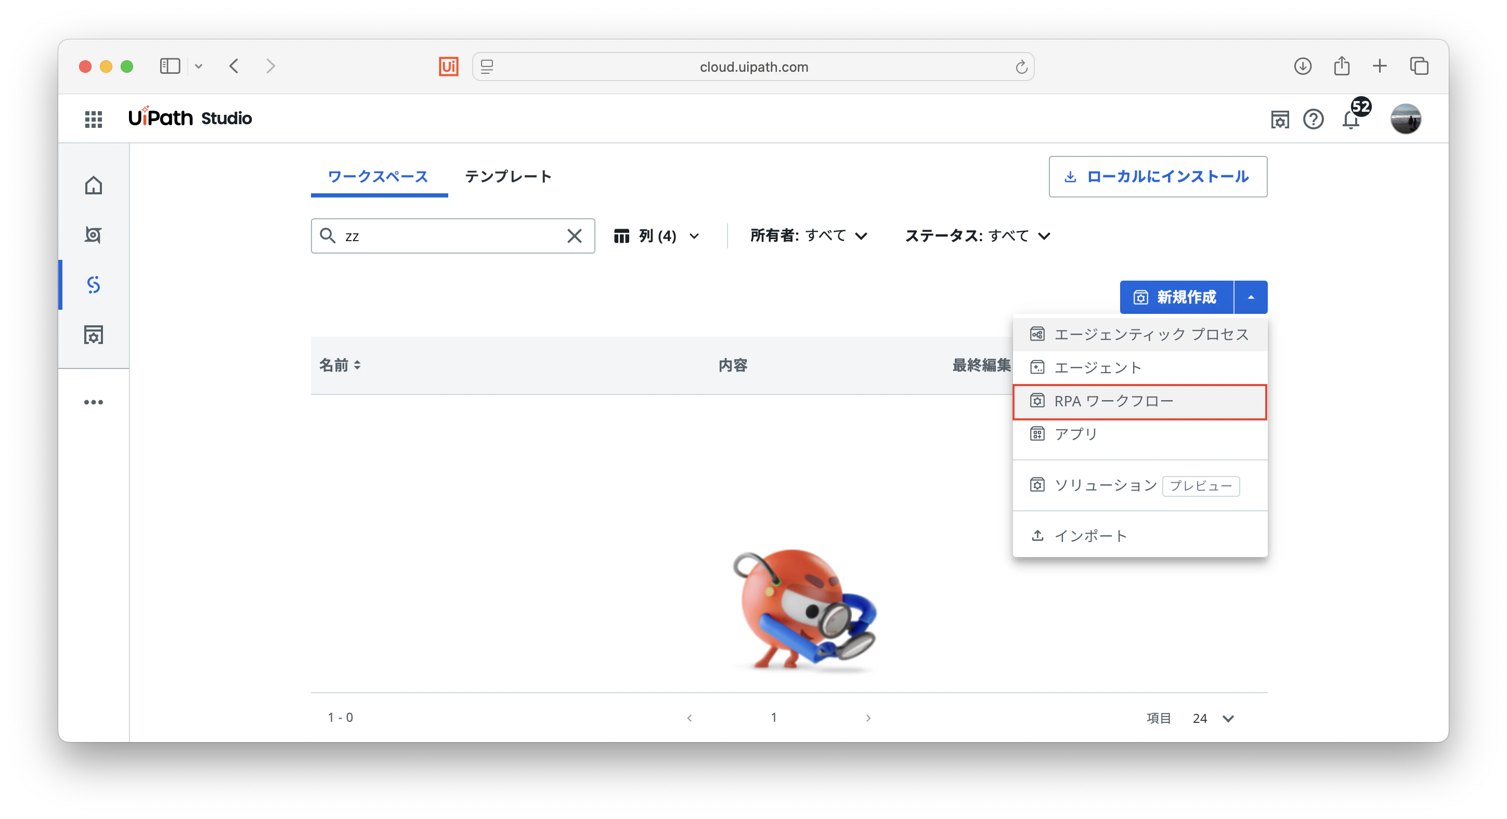Go forward in Safari history
Screen dimensions: 1507x819
tap(270, 66)
